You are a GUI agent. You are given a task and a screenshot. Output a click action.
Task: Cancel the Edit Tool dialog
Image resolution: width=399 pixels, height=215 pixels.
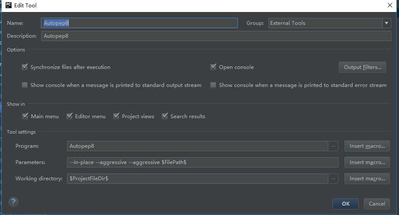click(377, 203)
